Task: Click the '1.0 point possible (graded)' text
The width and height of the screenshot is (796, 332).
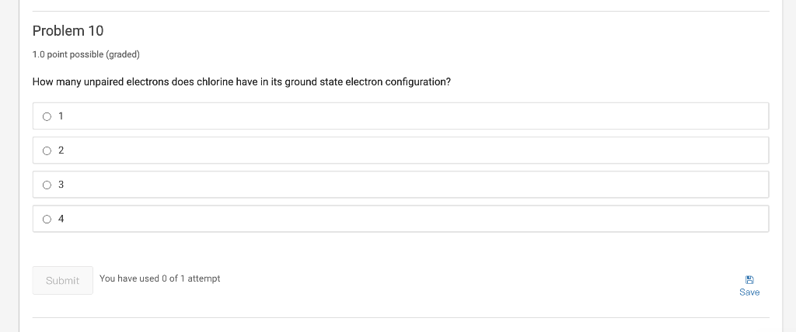Action: tap(86, 55)
